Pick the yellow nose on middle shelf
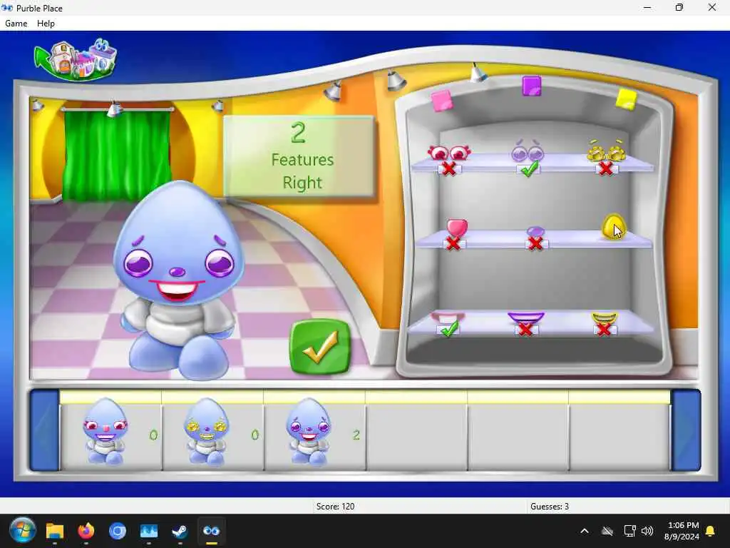This screenshot has width=730, height=548. click(613, 227)
